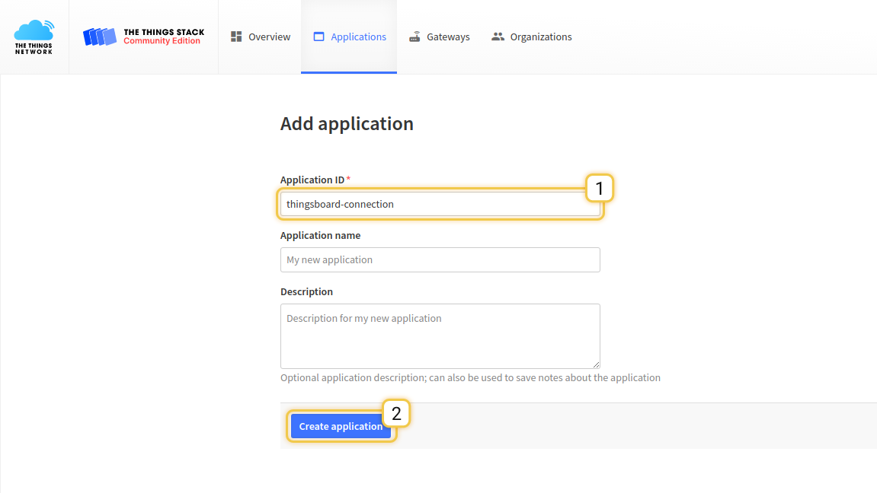Open the Organizations tab
The image size is (877, 493).
[531, 37]
